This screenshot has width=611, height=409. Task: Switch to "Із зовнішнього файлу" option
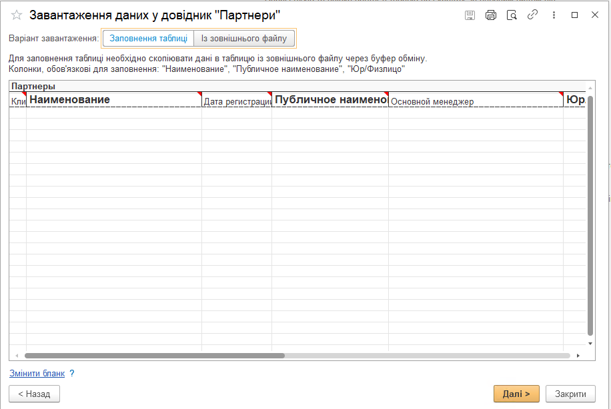244,39
